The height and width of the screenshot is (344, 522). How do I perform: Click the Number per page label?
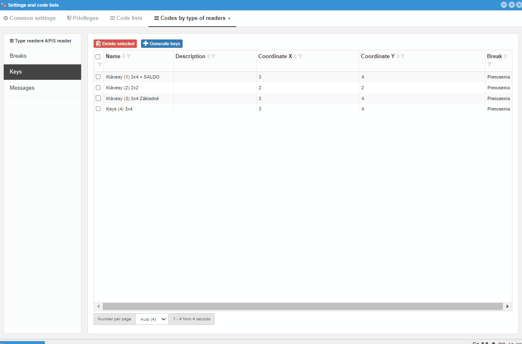click(x=114, y=319)
